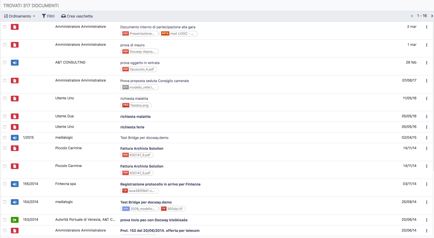The height and width of the screenshot is (238, 434).
Task: Click the red document icon for 'prova di mauro'
Action: [x=15, y=45]
